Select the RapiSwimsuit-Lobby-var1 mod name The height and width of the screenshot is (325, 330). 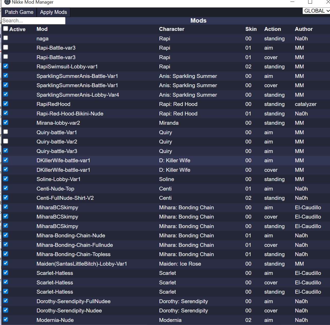click(67, 67)
